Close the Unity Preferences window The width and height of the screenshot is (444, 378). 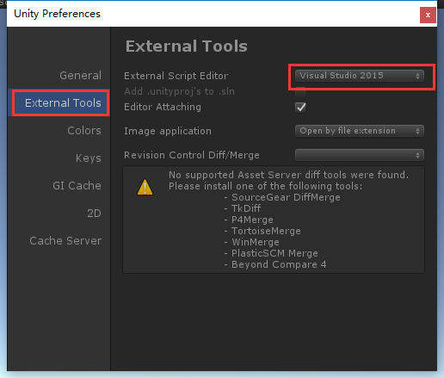pyautogui.click(x=428, y=15)
